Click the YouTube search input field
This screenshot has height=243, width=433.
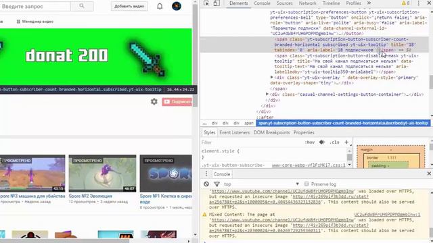[35, 6]
